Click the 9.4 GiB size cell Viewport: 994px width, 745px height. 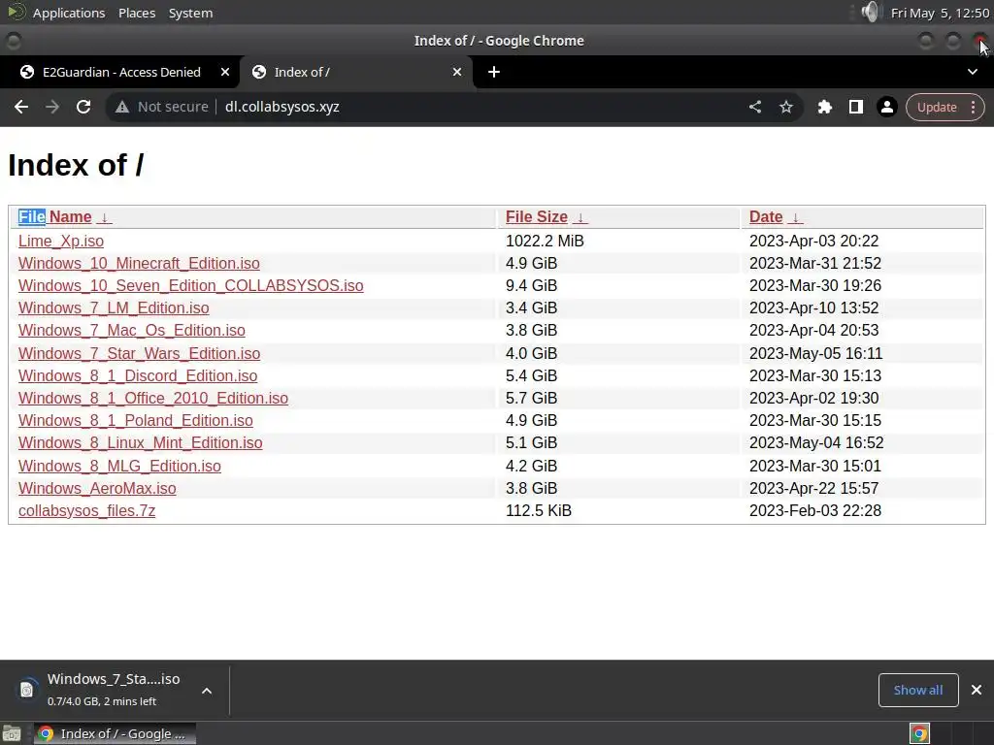[x=531, y=286]
